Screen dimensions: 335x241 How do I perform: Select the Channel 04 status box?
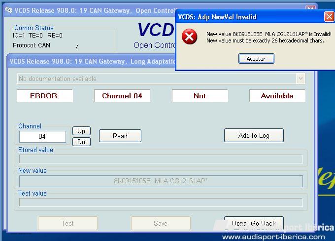122,96
